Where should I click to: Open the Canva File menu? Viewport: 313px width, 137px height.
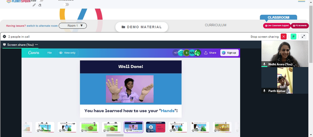[x=49, y=53]
